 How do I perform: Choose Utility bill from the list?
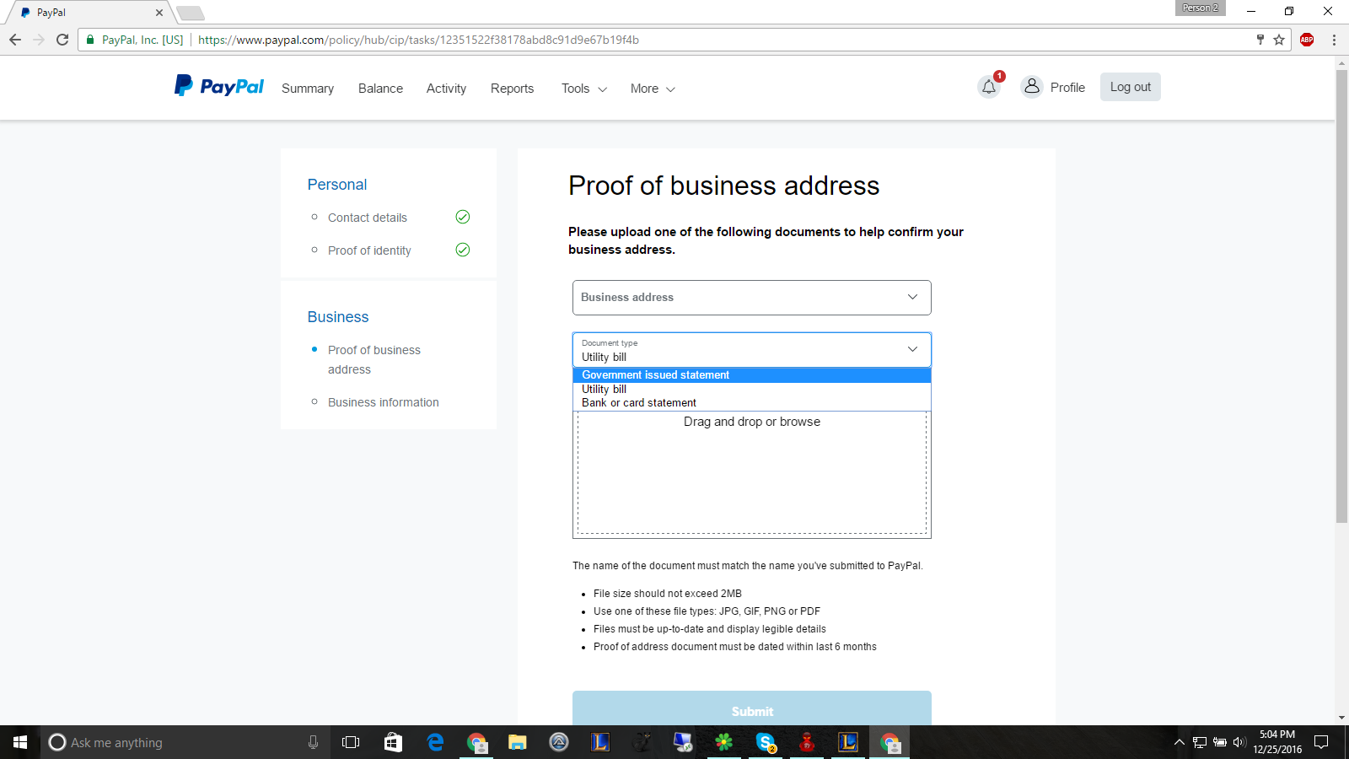[752, 390]
